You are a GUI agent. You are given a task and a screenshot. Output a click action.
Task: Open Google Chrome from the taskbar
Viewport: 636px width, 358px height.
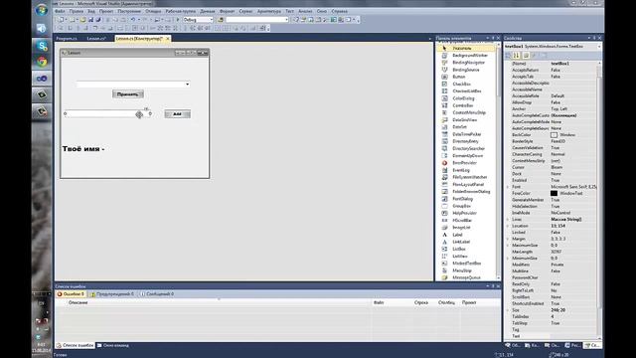tap(42, 62)
